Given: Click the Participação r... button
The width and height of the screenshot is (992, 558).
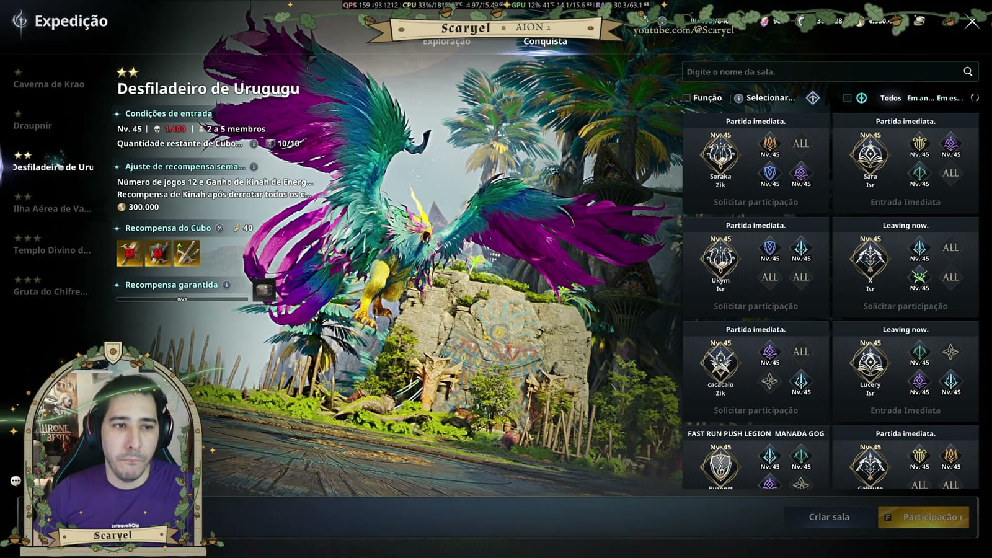Looking at the screenshot, I should (924, 517).
